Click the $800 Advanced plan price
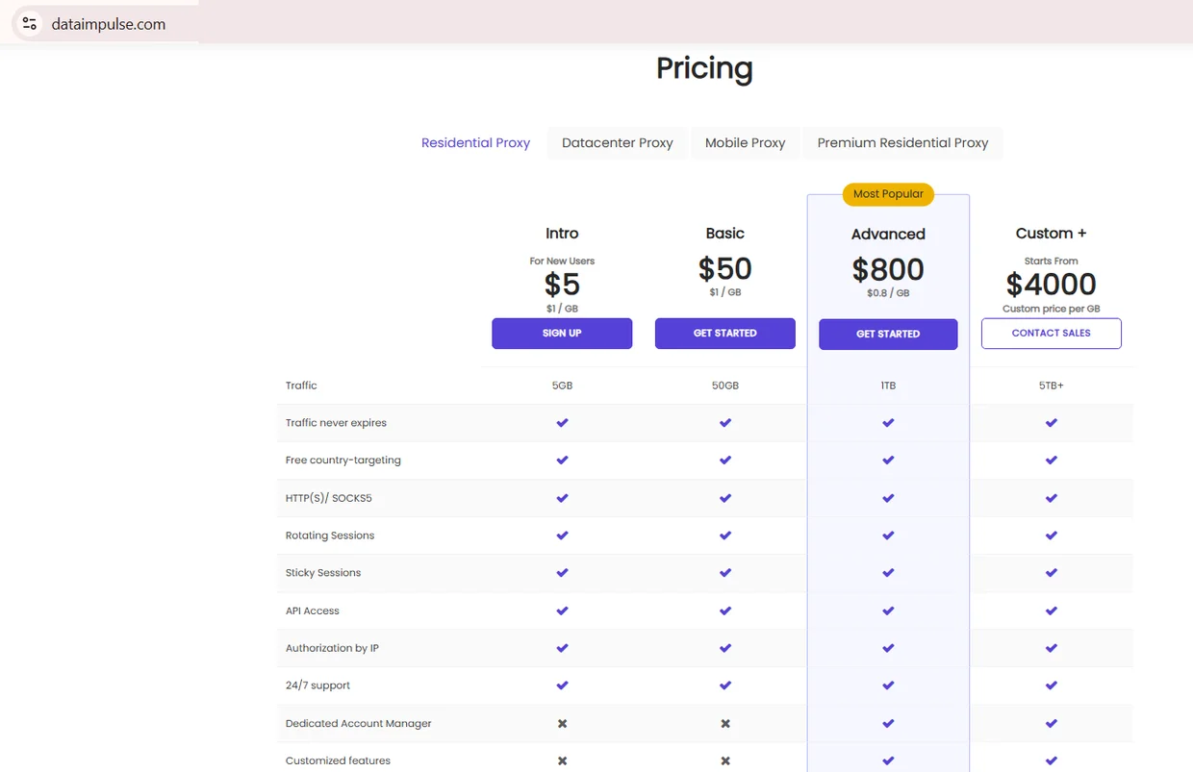The height and width of the screenshot is (772, 1193). tap(888, 269)
